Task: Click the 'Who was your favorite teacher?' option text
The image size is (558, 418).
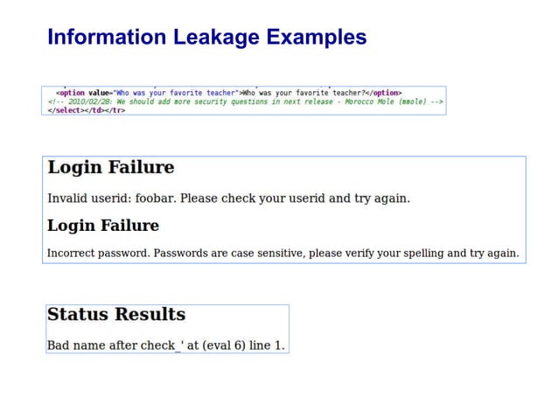Action: 303,93
